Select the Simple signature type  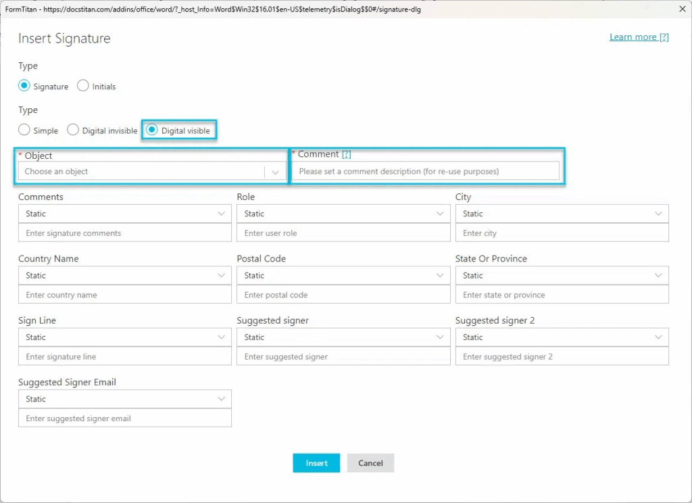[x=24, y=130]
